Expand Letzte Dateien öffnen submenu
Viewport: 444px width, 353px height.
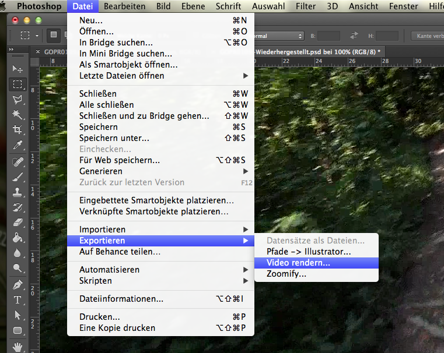[160, 76]
